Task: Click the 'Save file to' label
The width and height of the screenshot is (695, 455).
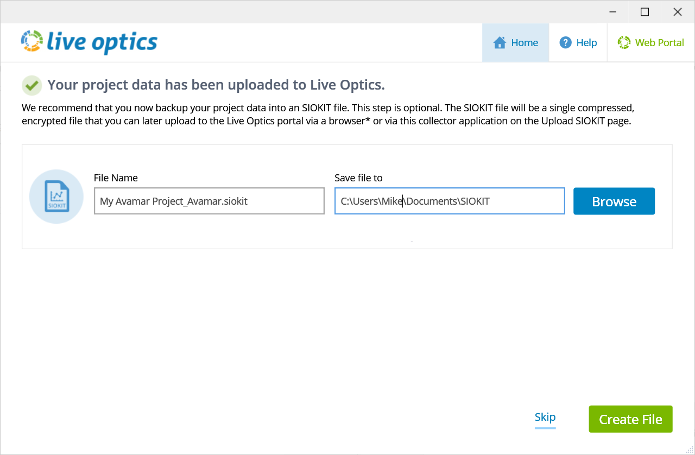Action: coord(358,178)
